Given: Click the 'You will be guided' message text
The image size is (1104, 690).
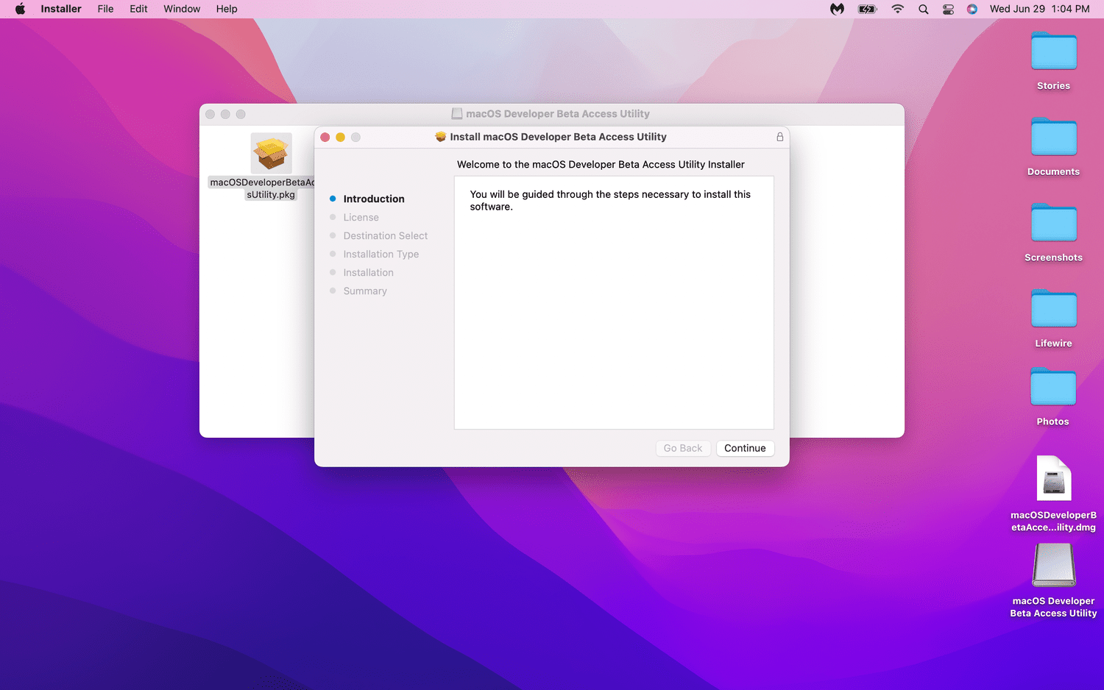Looking at the screenshot, I should tap(610, 200).
